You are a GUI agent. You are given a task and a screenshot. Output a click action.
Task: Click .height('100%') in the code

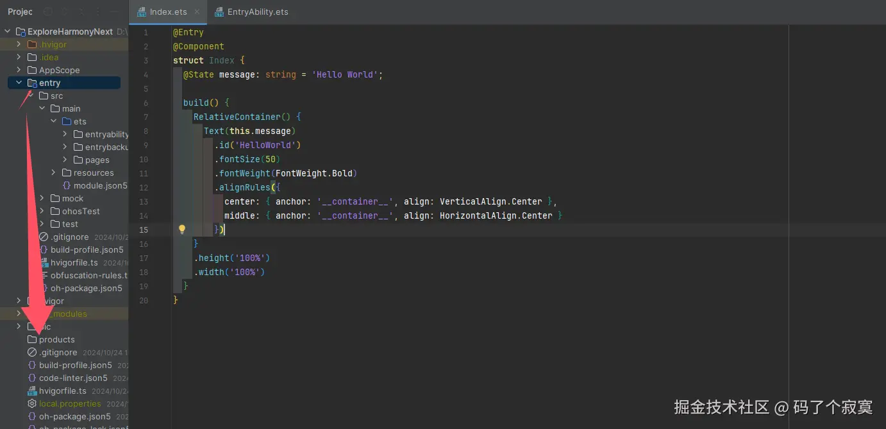[x=232, y=258]
